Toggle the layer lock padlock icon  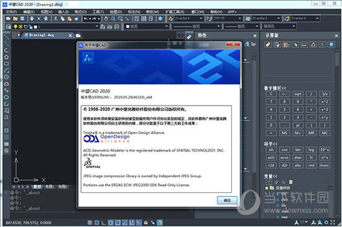(30, 27)
